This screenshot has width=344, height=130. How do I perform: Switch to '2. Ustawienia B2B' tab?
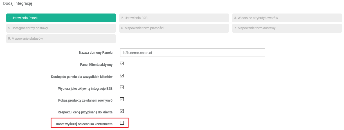174,18
